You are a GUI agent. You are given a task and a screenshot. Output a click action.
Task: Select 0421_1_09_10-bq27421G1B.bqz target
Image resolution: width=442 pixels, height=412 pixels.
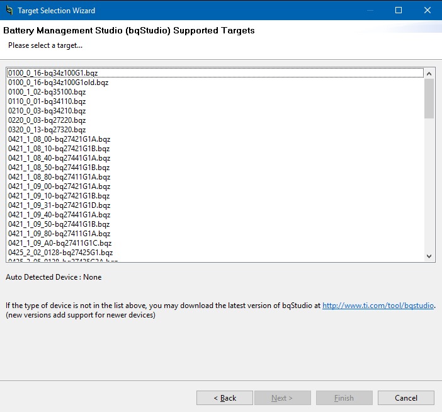click(x=215, y=196)
